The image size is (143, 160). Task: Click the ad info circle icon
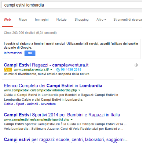tap(136, 65)
